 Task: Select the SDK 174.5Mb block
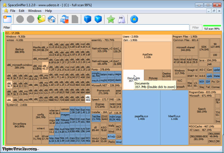pyautogui.click(x=204, y=48)
